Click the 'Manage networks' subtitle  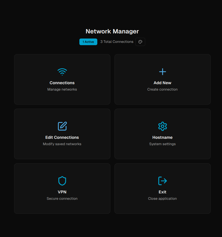[x=62, y=89]
